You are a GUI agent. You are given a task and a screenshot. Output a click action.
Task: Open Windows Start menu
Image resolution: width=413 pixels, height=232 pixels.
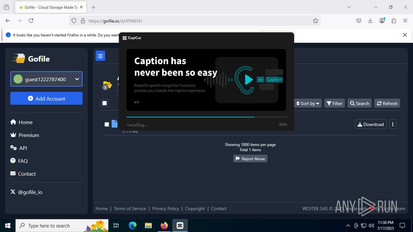click(x=8, y=226)
